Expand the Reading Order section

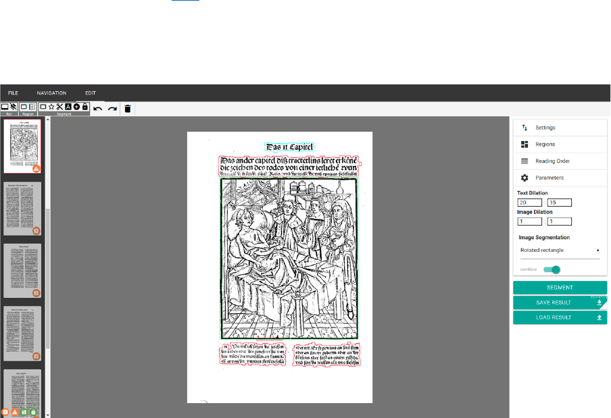[560, 161]
